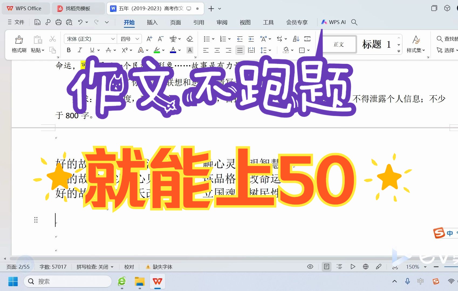Switch to page layout view icon
Screen dimensions: 458x291
pos(326,267)
